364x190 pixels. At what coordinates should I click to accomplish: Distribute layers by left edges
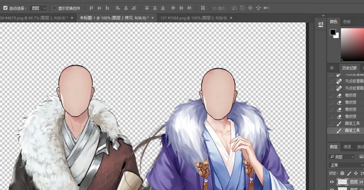click(173, 8)
